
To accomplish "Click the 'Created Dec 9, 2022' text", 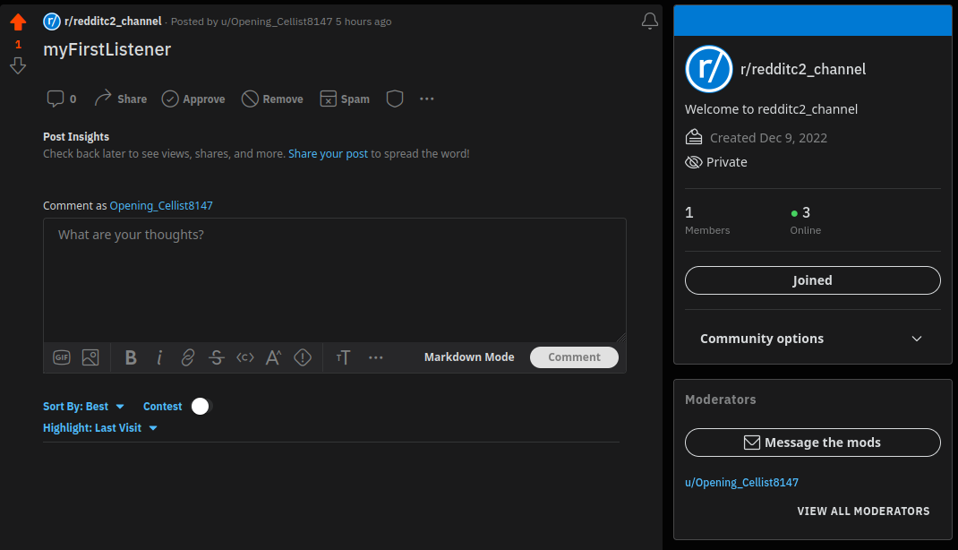I will 768,138.
